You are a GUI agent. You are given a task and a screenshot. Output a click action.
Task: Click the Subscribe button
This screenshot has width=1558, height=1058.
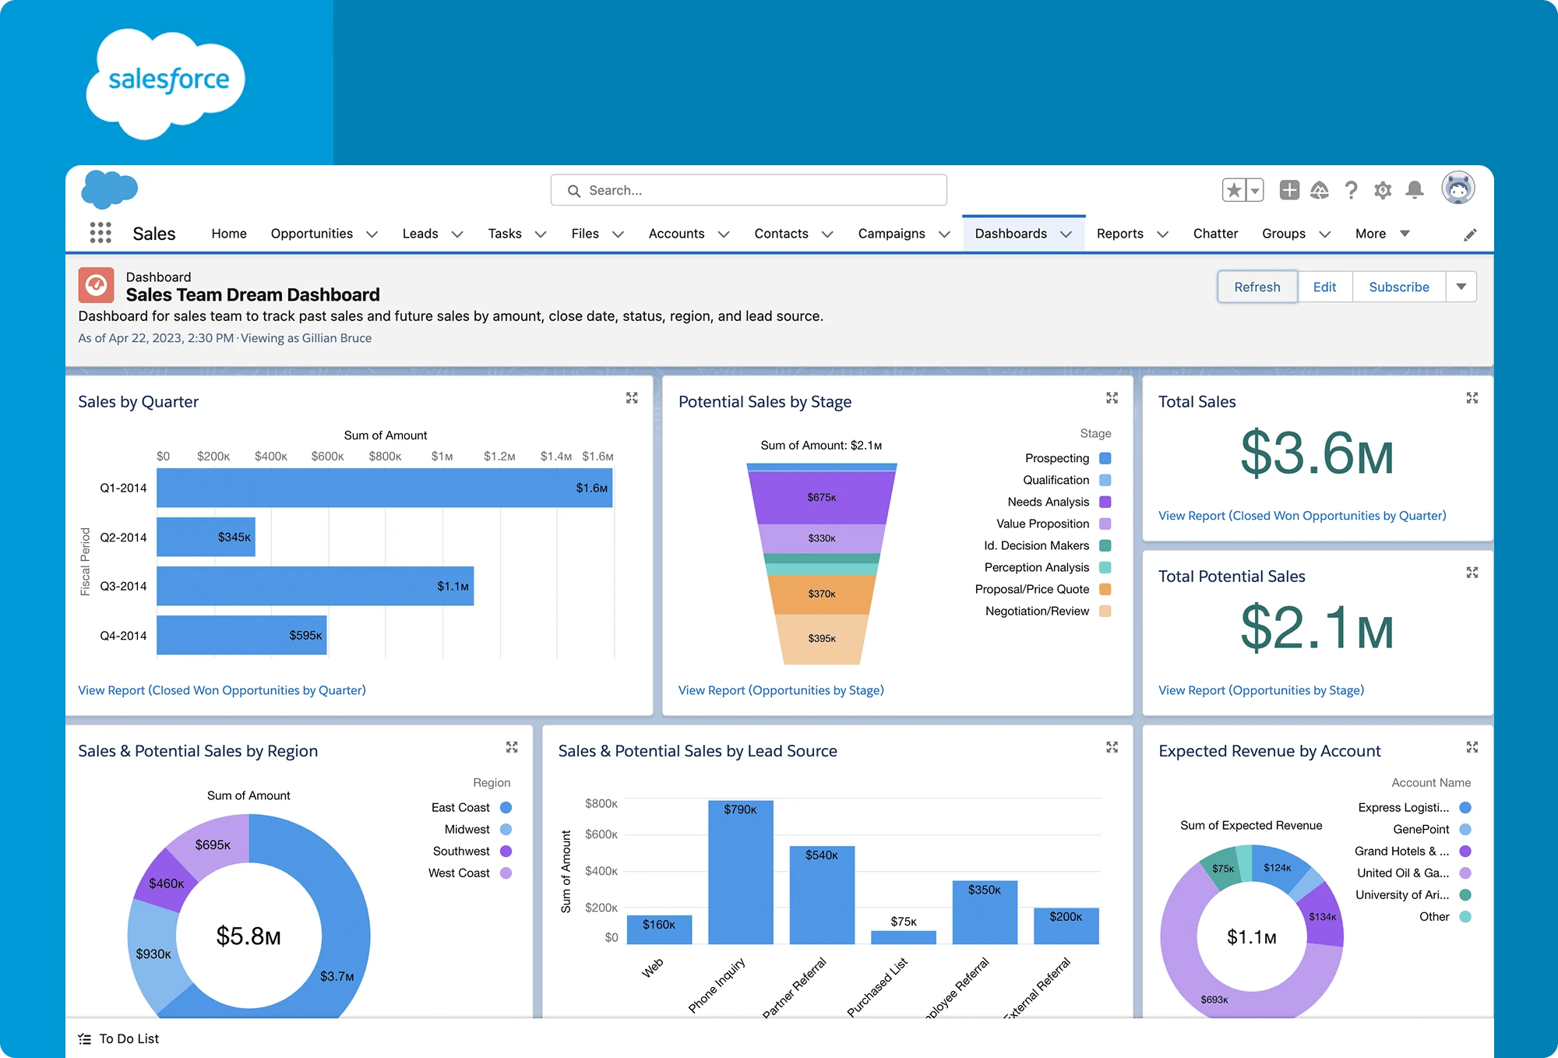pyautogui.click(x=1399, y=287)
